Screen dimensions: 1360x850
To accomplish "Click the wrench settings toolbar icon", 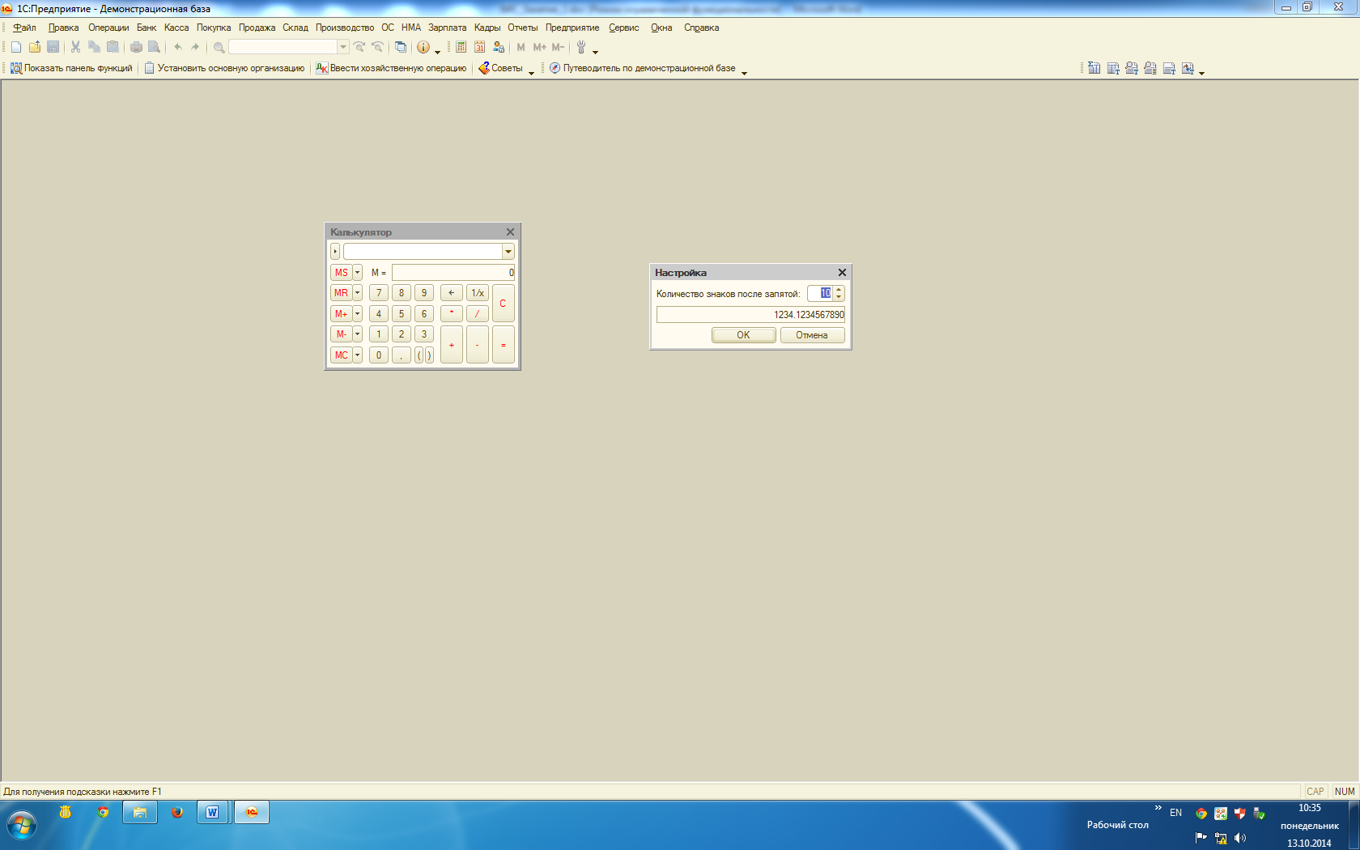I will (x=580, y=47).
